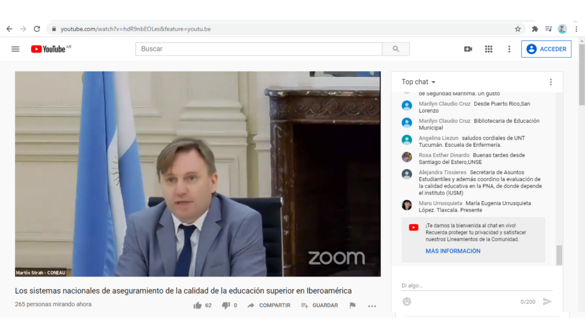Open YouTube hamburger guide menu
The height and width of the screenshot is (329, 585).
click(x=15, y=49)
